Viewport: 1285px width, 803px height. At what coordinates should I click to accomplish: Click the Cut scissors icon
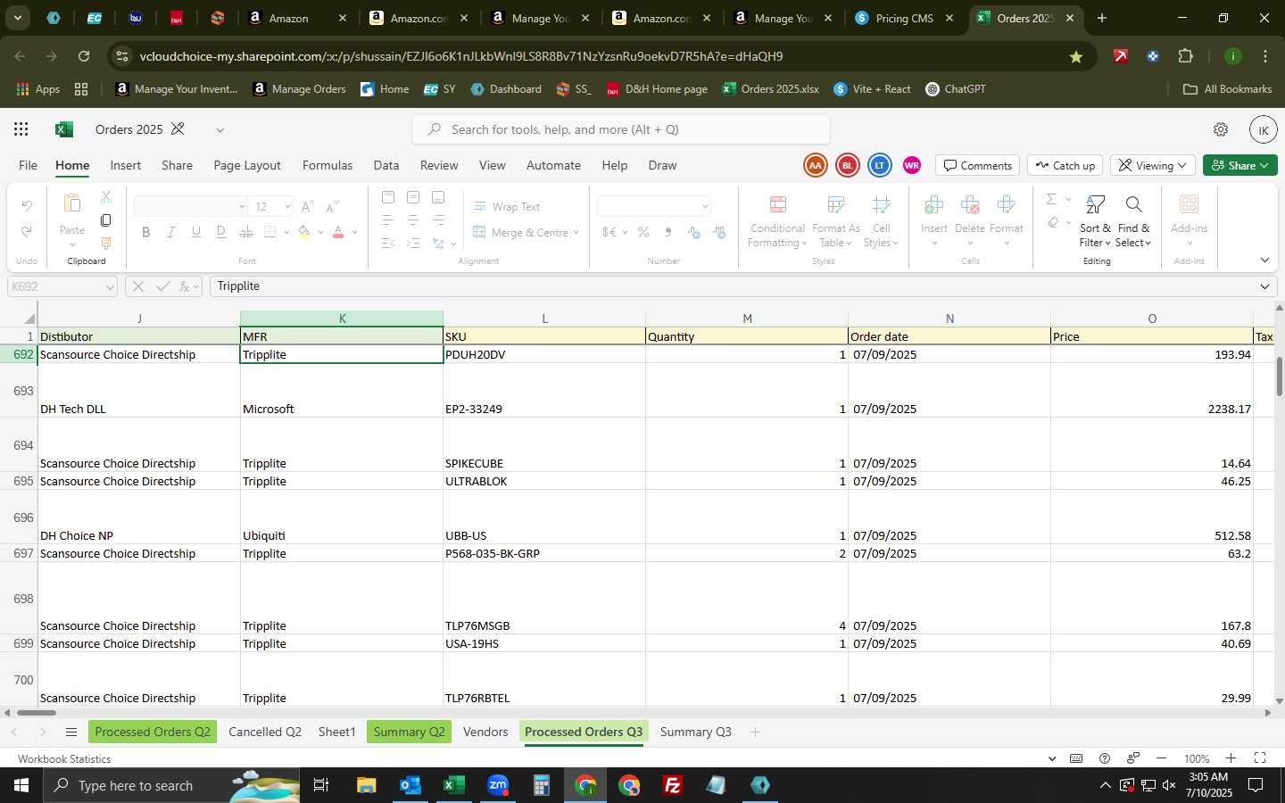pyautogui.click(x=106, y=197)
